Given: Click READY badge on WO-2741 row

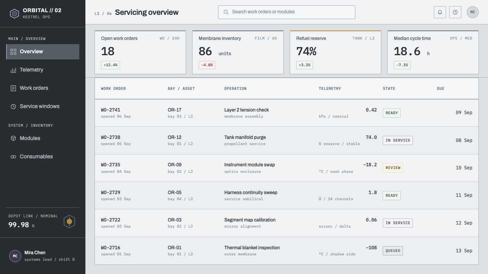Looking at the screenshot, I should 392,113.
